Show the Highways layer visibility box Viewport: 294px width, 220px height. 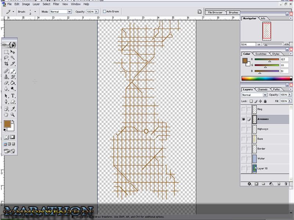[243, 129]
